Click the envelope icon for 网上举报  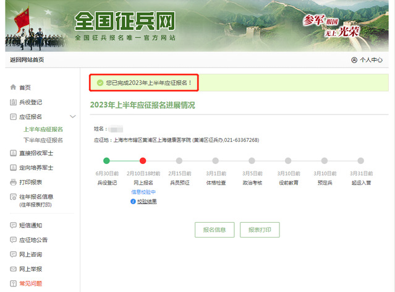coord(13,269)
